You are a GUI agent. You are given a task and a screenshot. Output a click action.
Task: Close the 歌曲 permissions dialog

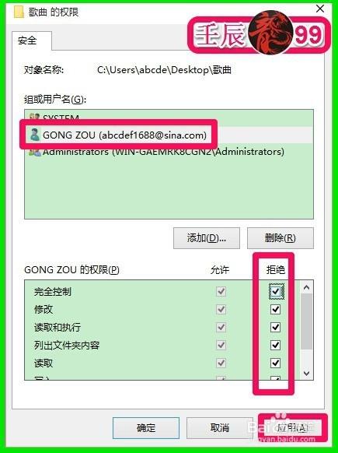320,9
